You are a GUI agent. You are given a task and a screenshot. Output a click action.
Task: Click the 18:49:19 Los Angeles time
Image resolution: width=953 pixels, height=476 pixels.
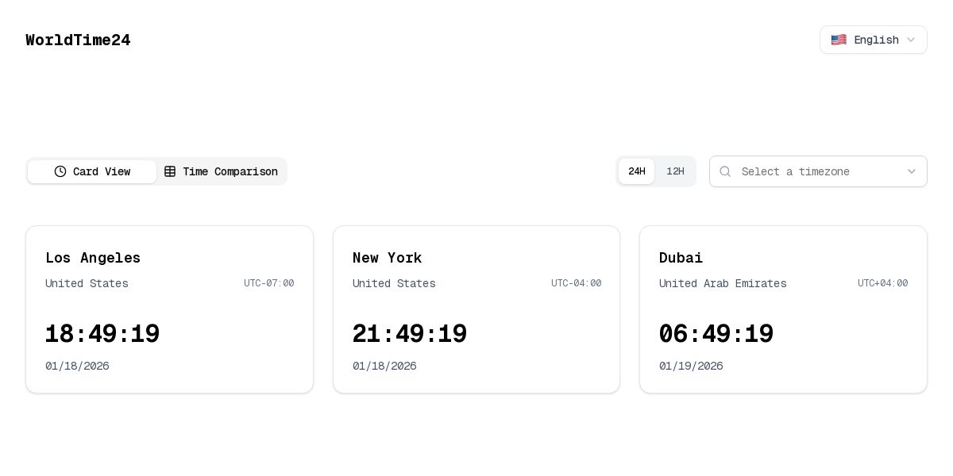click(x=102, y=334)
